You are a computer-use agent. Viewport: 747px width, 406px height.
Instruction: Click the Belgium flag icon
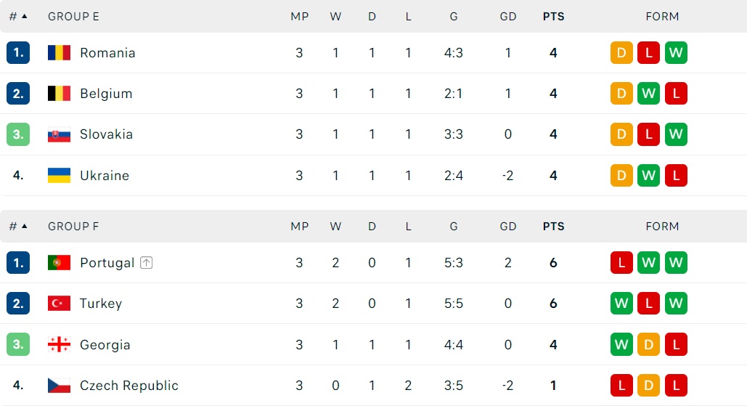(x=59, y=94)
